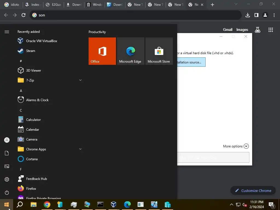280x210 pixels.
Task: Expand the Chrome Apps folder chevron
Action: (x=80, y=149)
